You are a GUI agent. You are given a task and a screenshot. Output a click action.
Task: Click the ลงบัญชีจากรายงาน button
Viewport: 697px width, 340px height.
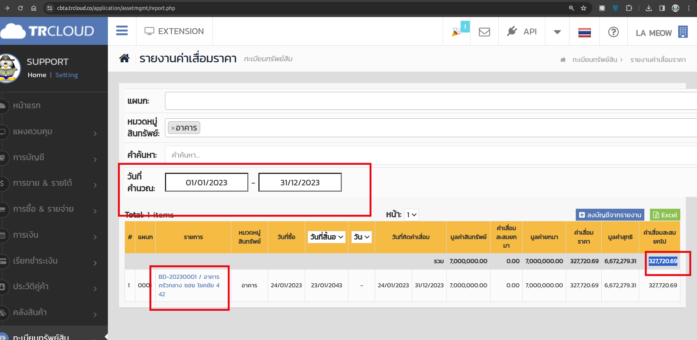tap(610, 215)
